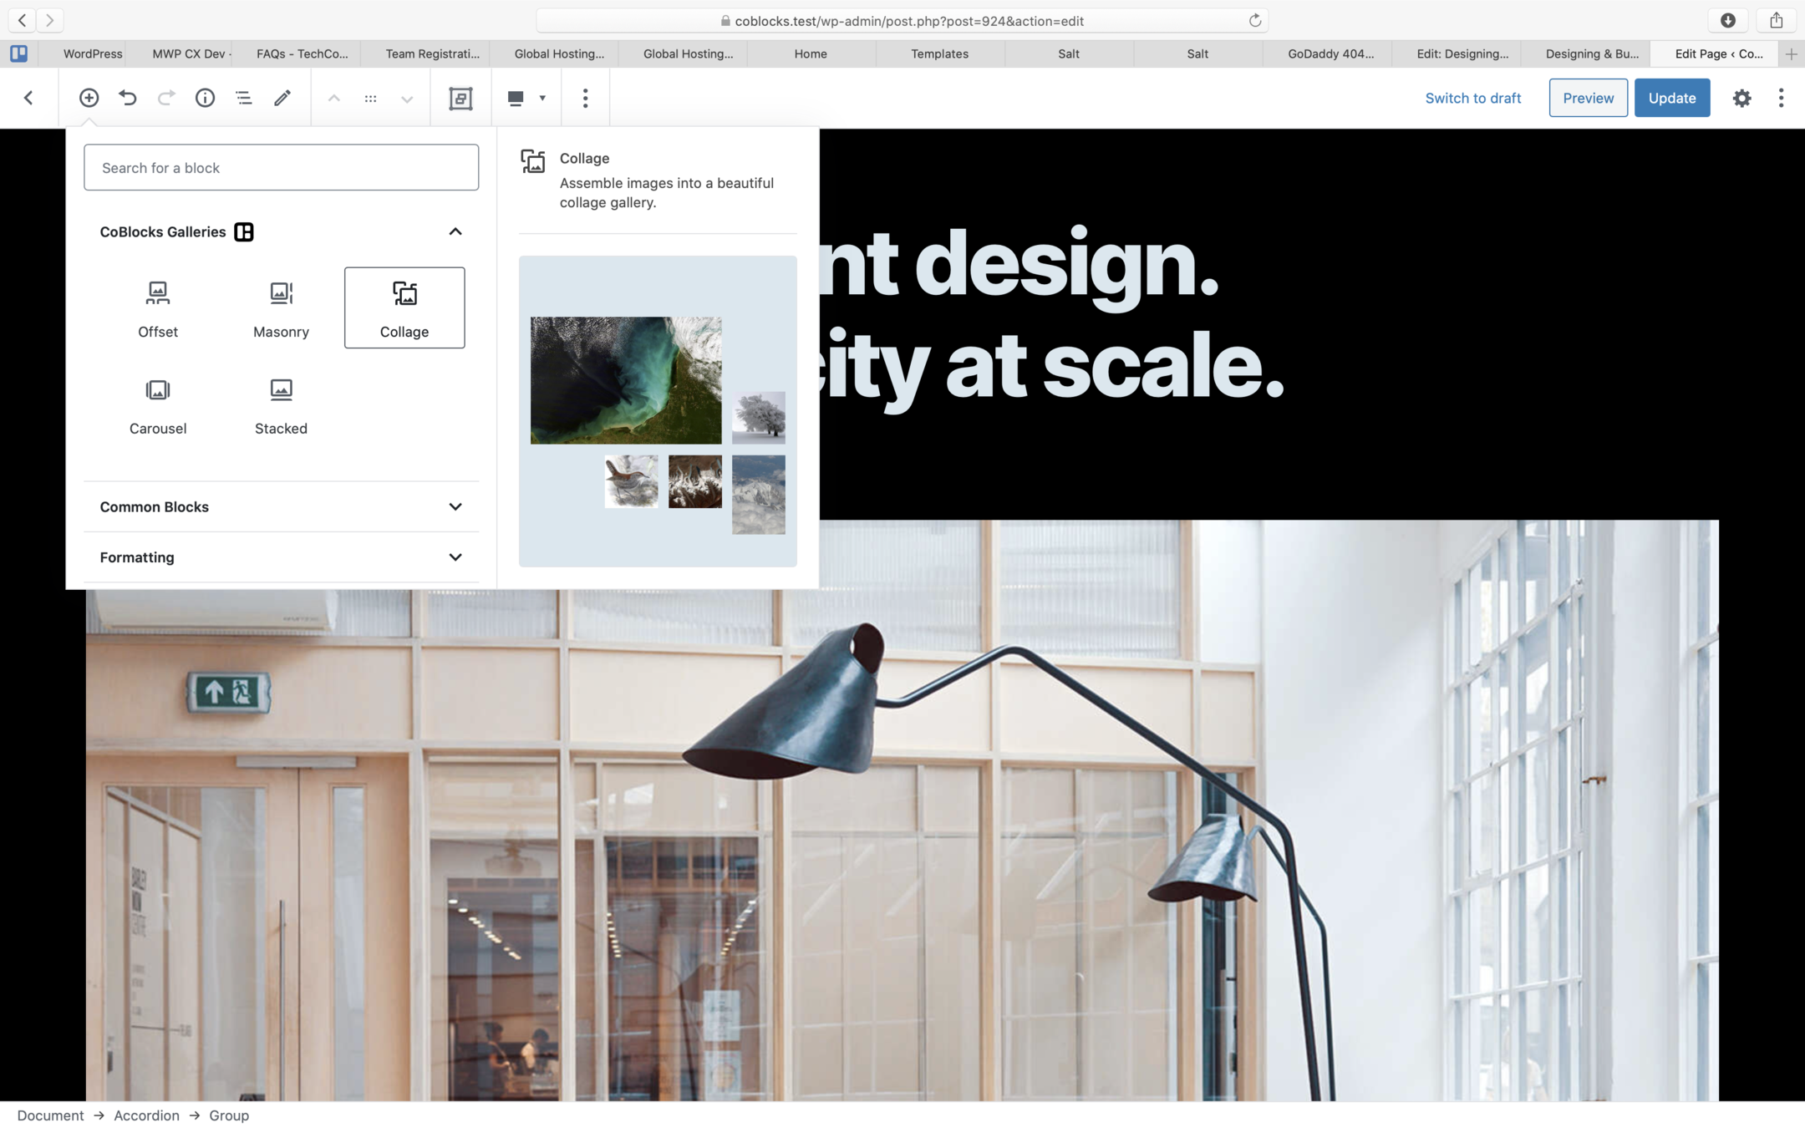The image size is (1805, 1128).
Task: Open the content structure info icon
Action: 205,98
